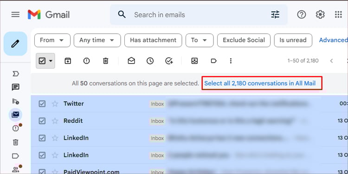Open the To filter dropdown

tap(200, 40)
